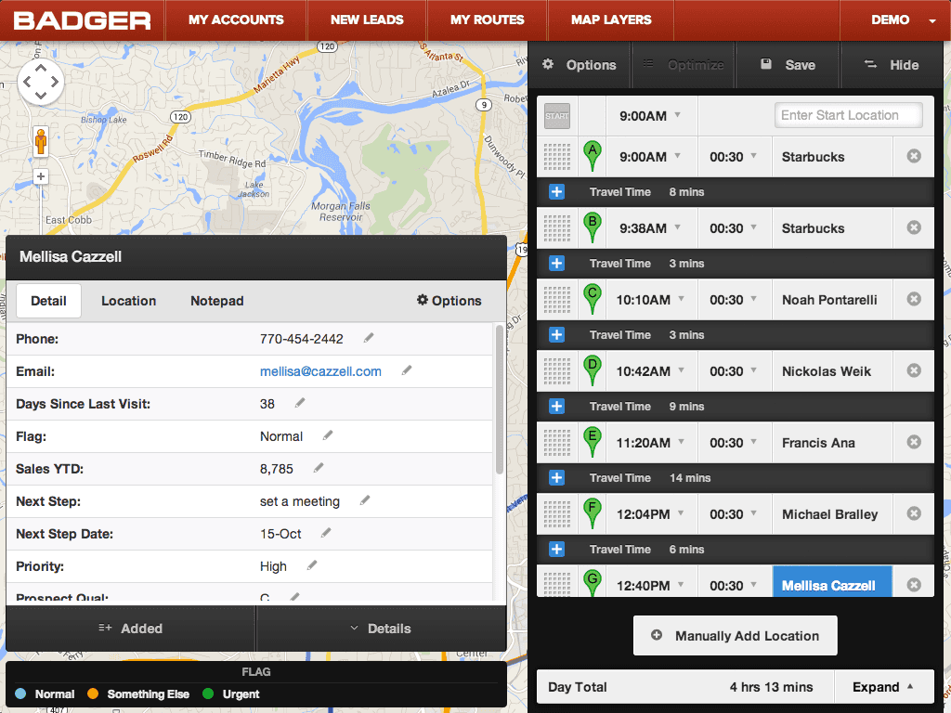Screen dimensions: 951x713
Task: Expand the Details section
Action: pyautogui.click(x=381, y=629)
